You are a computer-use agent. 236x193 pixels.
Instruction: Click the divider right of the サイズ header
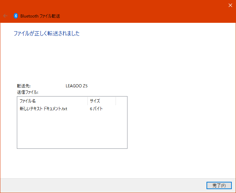click(116, 101)
